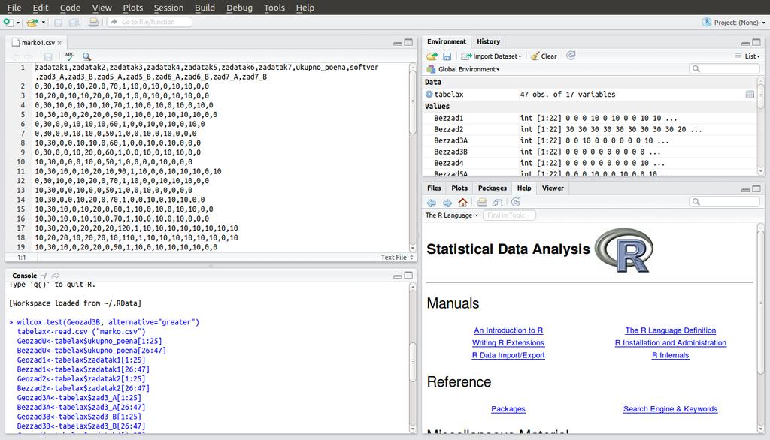Click the Help pane search box
Image resolution: width=770 pixels, height=440 pixels.
point(724,202)
